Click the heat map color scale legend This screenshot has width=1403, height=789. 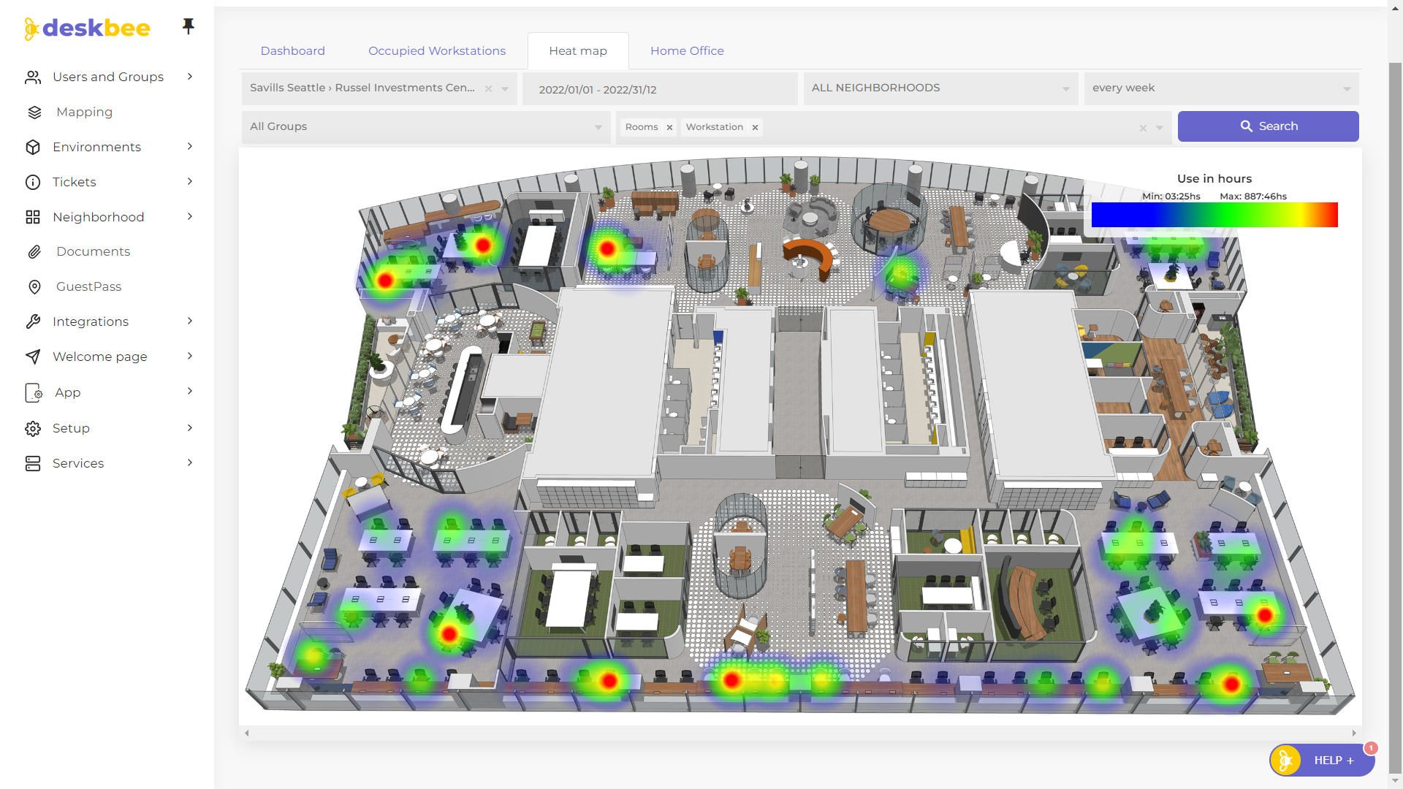[x=1214, y=215]
